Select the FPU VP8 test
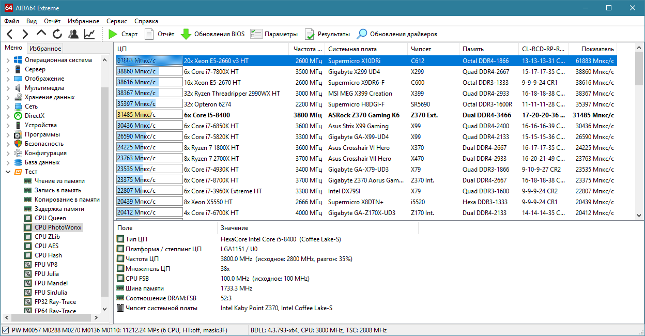Image resolution: width=645 pixels, height=336 pixels. pyautogui.click(x=46, y=265)
